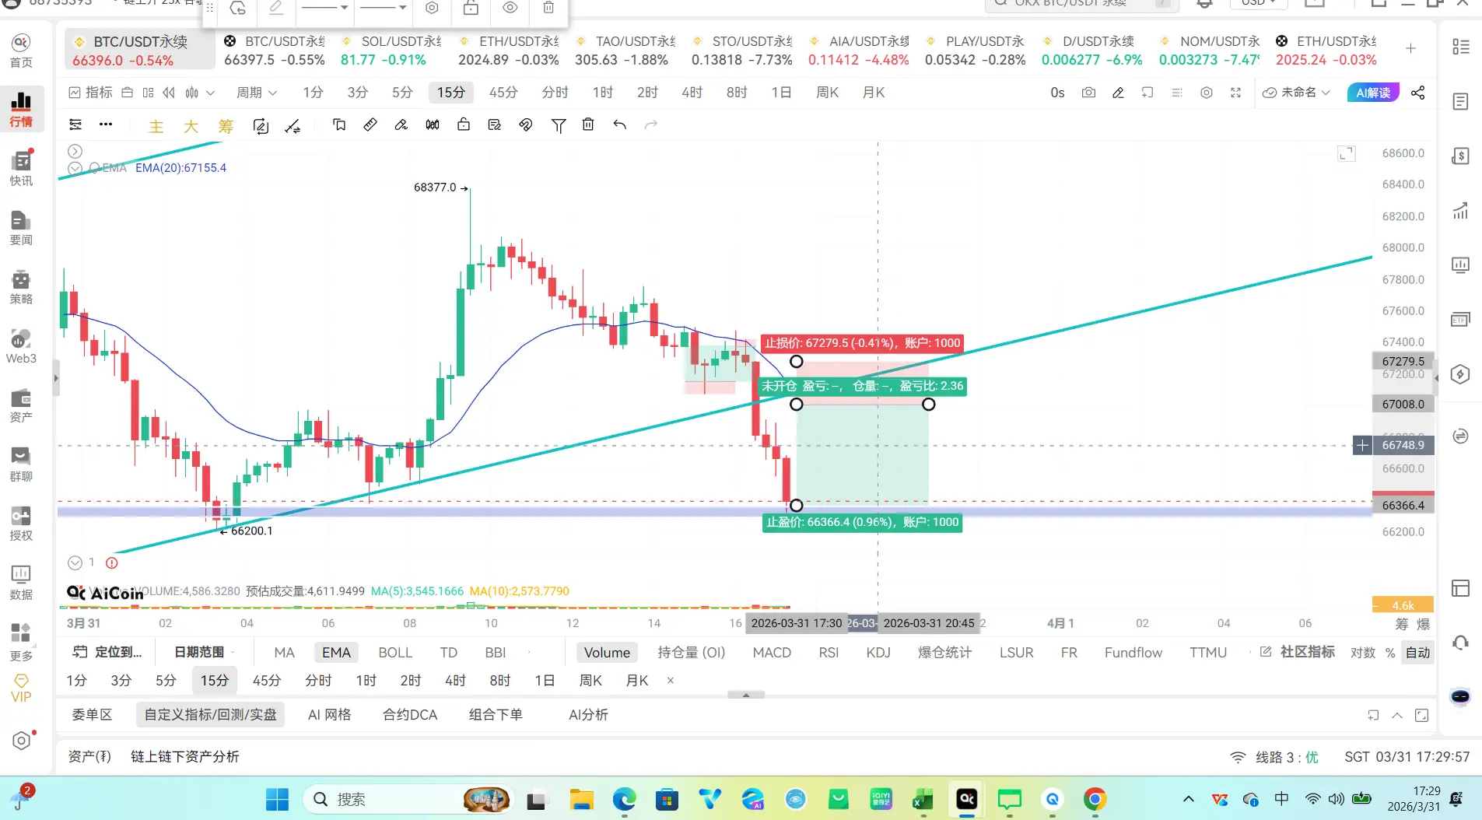This screenshot has height=820, width=1482.
Task: Go to 快讯 news flash section
Action: (21, 169)
